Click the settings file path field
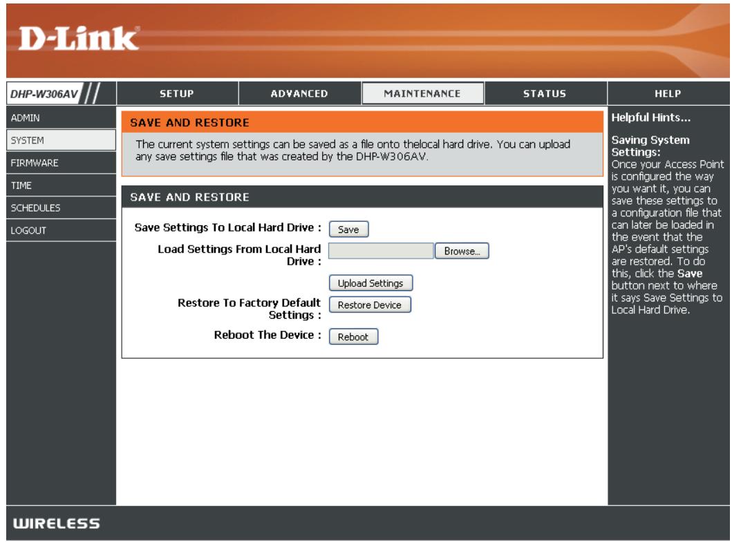 (x=381, y=251)
